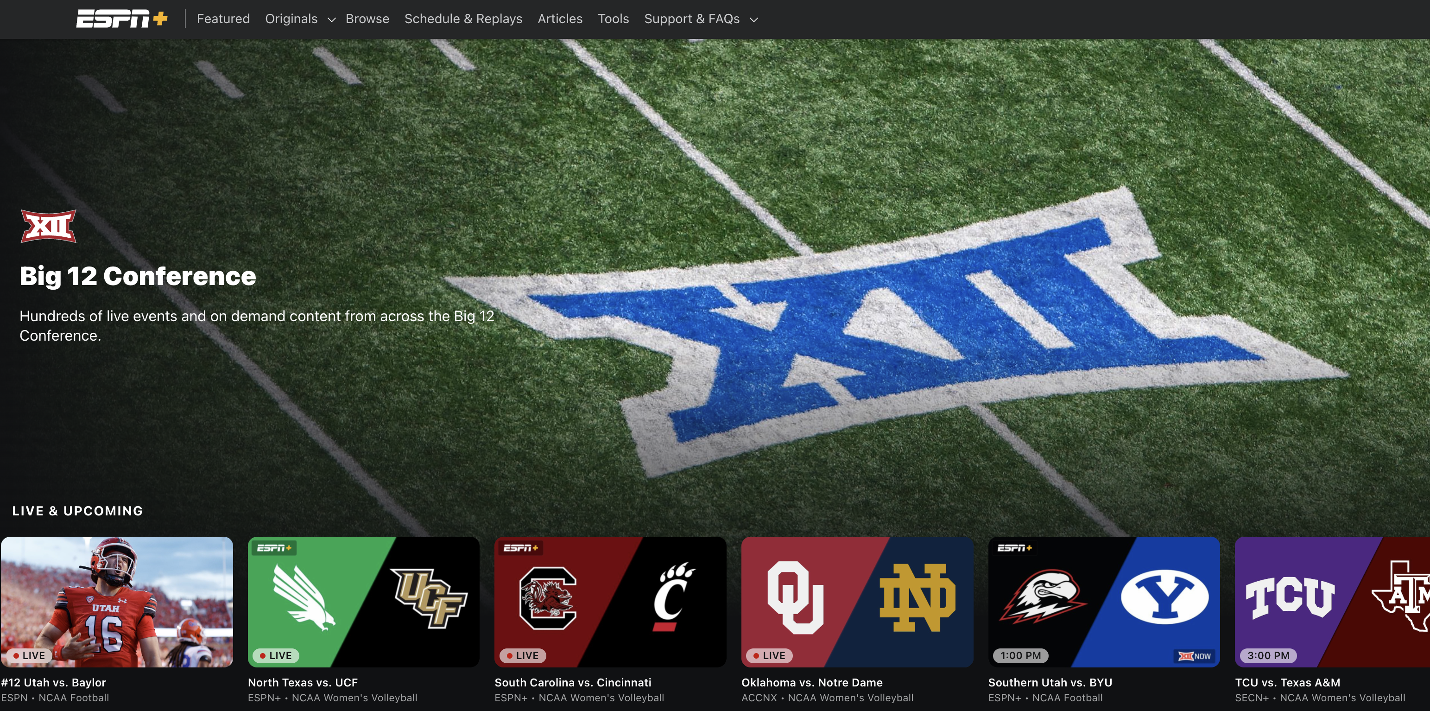The image size is (1430, 711).
Task: Click the UCF logo
Action: click(x=429, y=598)
